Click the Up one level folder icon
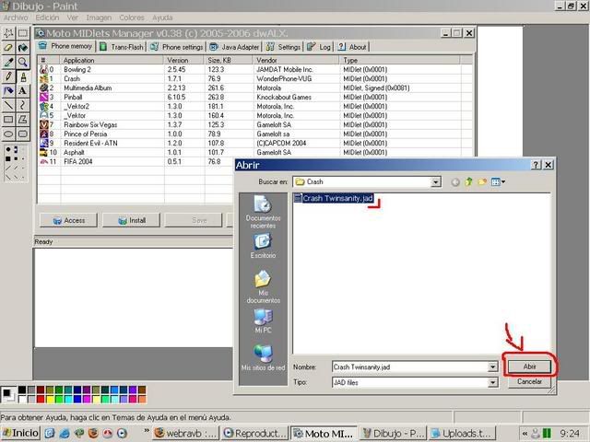590x442 pixels. pyautogui.click(x=468, y=182)
